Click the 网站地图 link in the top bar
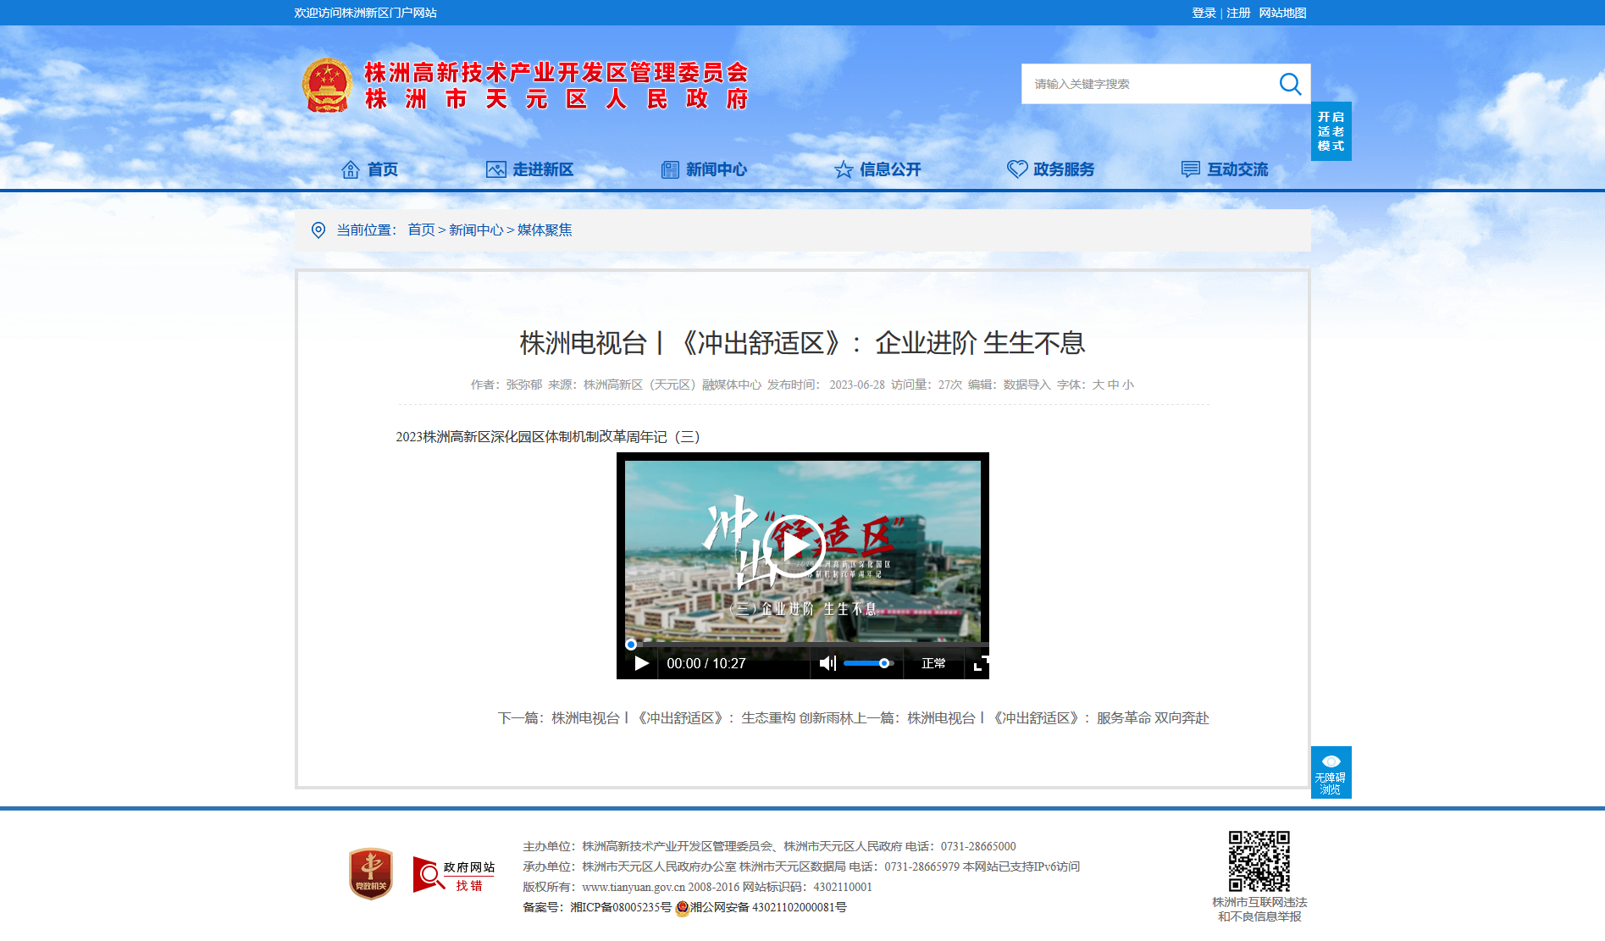1605x941 pixels. pos(1282,13)
